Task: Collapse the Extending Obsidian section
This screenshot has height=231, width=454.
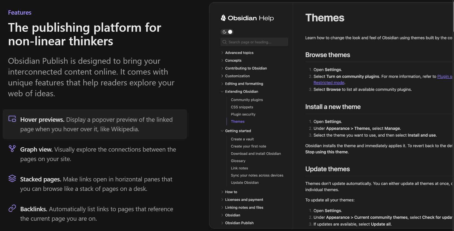Action: [x=241, y=92]
